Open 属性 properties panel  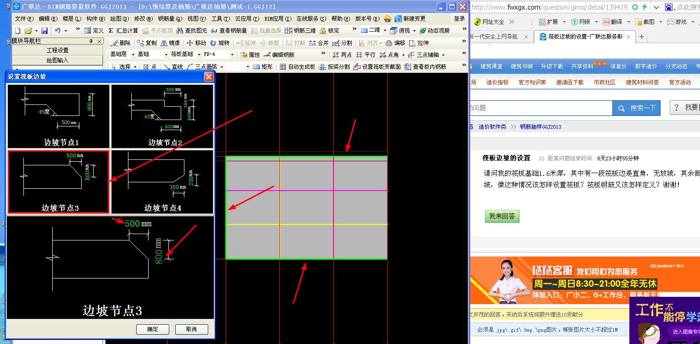coord(250,55)
